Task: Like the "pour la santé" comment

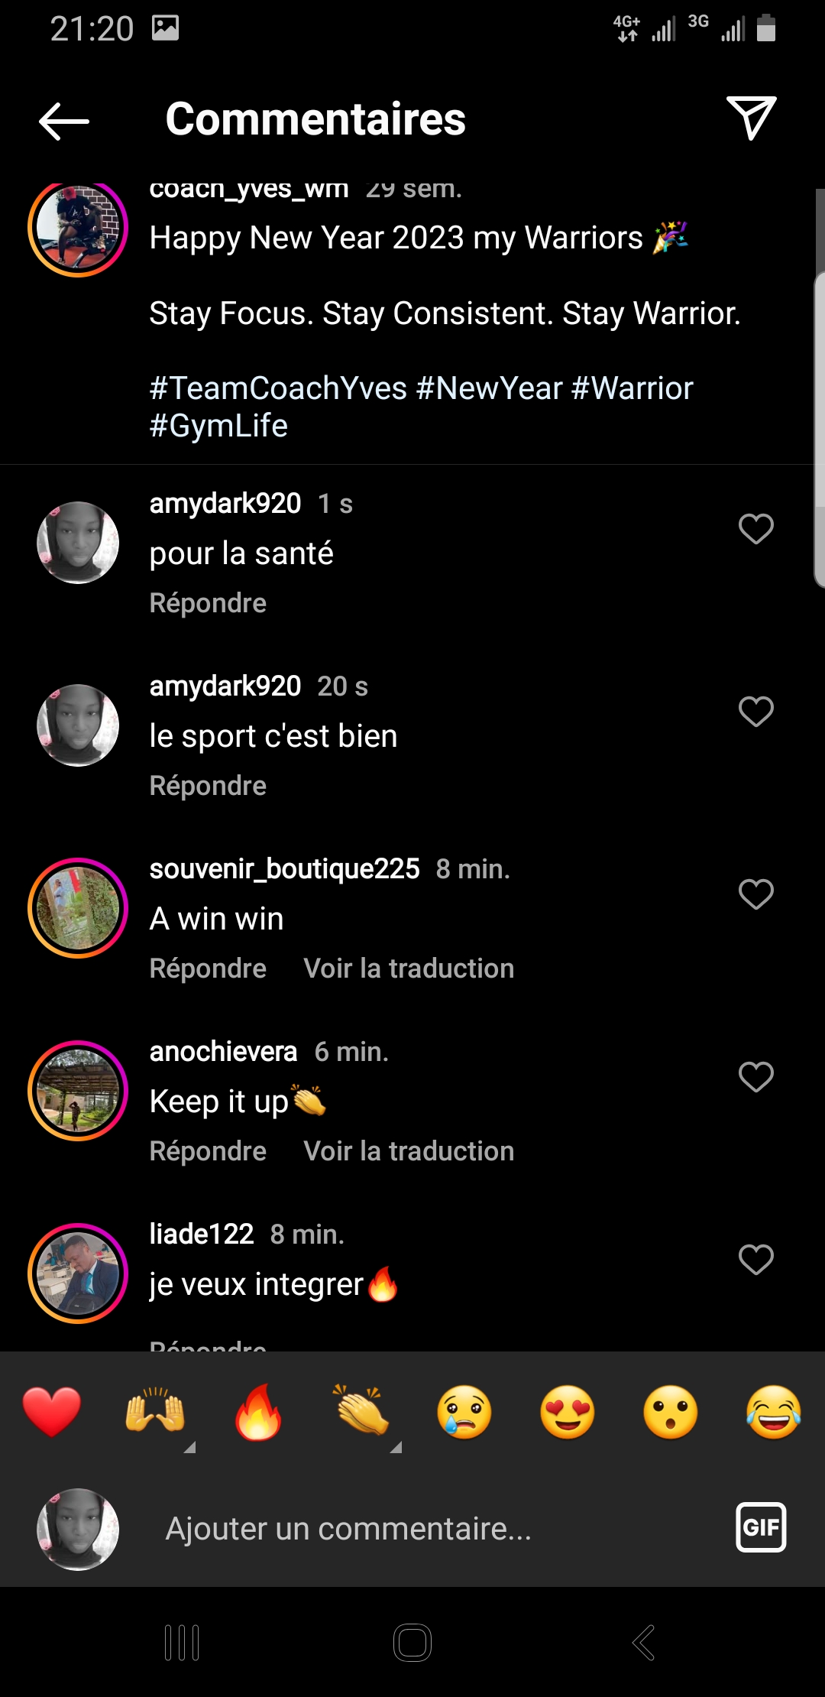Action: (755, 529)
